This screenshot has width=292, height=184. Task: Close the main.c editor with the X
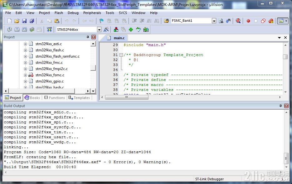(x=285, y=38)
